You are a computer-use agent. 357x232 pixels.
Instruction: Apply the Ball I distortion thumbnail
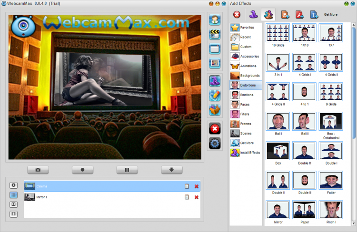(278, 121)
